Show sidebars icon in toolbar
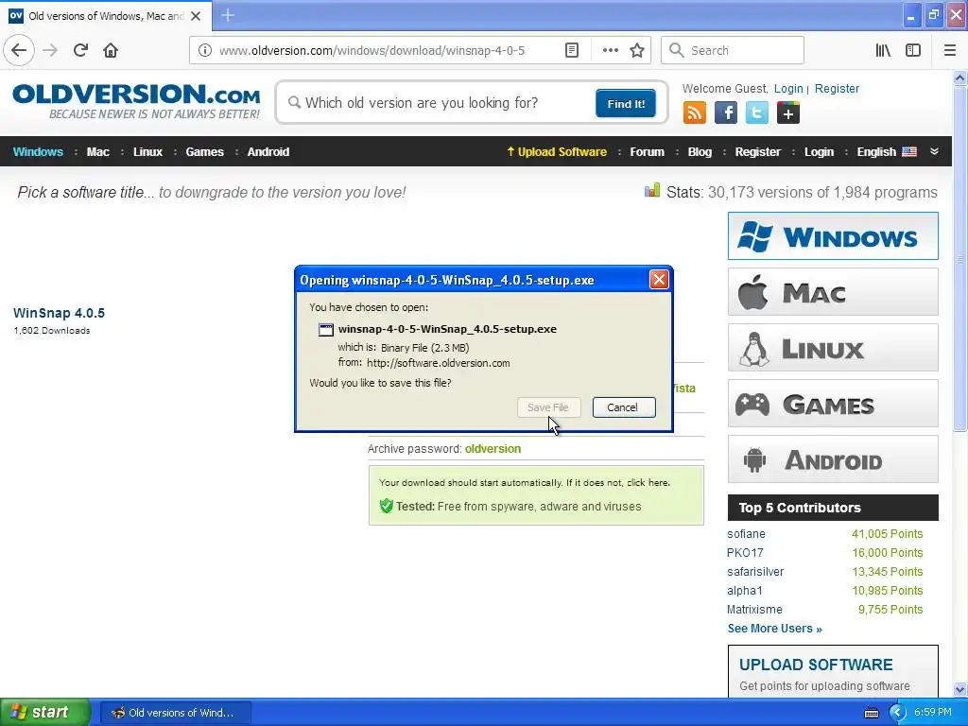 pyautogui.click(x=913, y=50)
